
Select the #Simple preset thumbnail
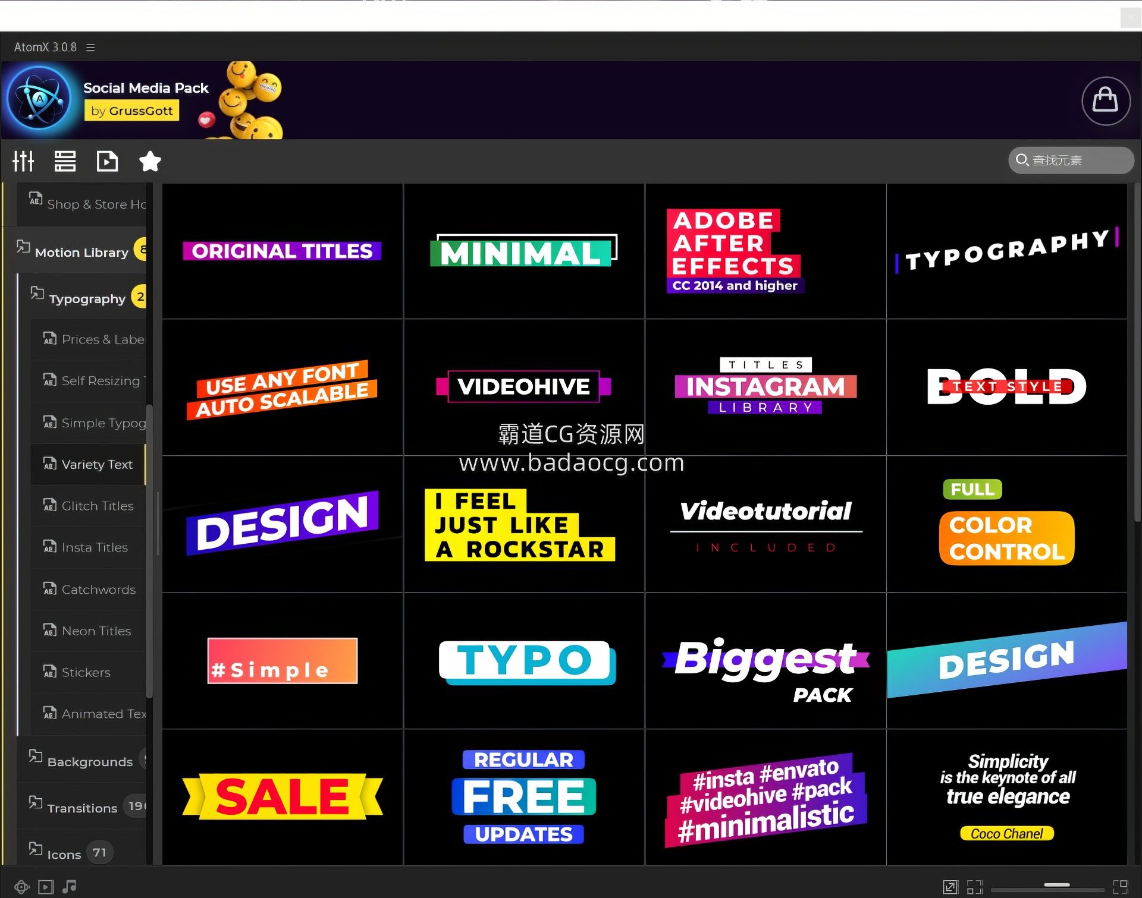[283, 661]
